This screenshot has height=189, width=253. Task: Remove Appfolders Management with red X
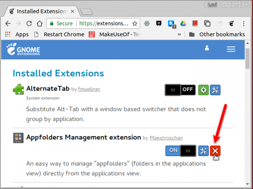tap(215, 151)
